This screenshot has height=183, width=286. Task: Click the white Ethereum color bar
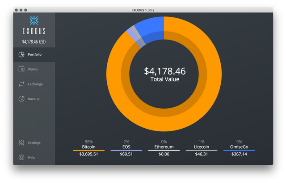[164, 150]
